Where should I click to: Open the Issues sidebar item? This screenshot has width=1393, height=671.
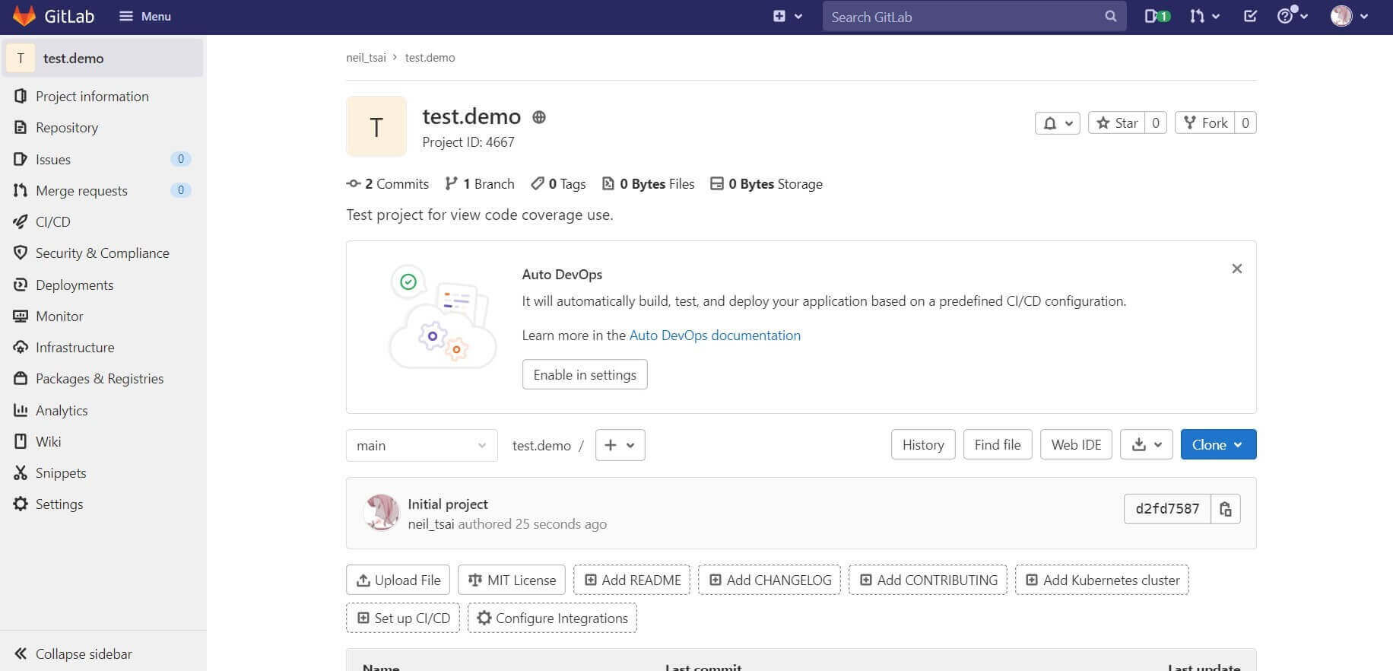[x=103, y=159]
